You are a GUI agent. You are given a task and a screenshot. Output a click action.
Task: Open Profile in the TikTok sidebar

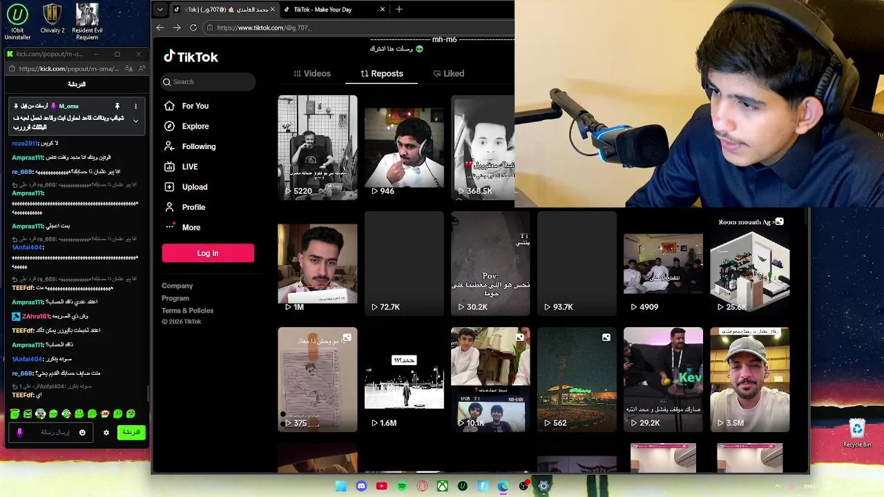(184, 207)
